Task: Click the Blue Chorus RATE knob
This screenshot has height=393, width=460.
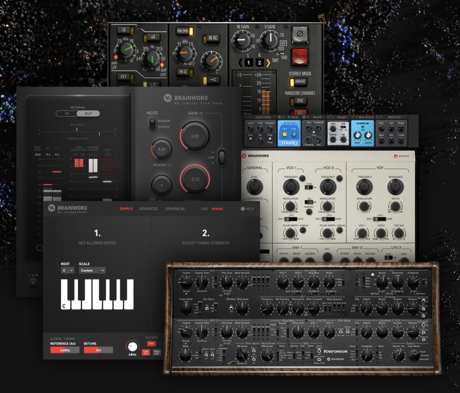Action: pyautogui.click(x=357, y=135)
